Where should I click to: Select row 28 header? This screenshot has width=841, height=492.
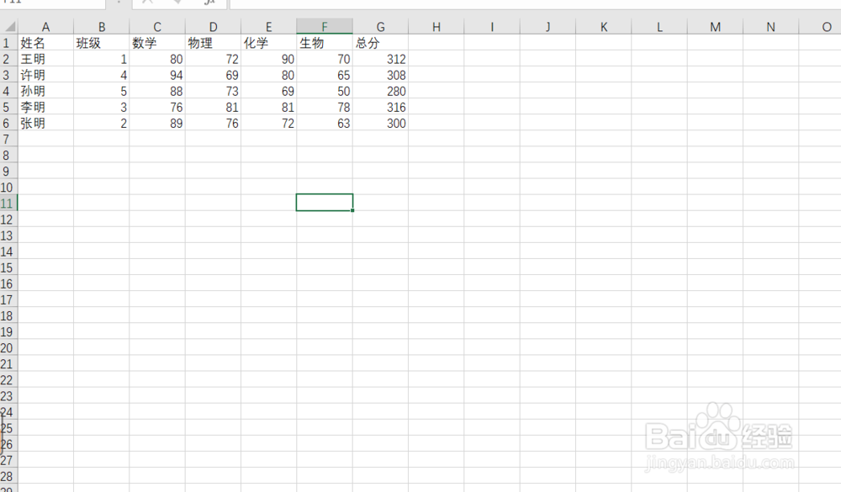[x=8, y=476]
